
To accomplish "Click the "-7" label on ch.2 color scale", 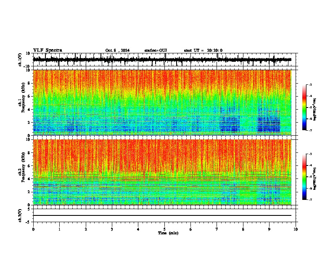I will click(x=310, y=199).
